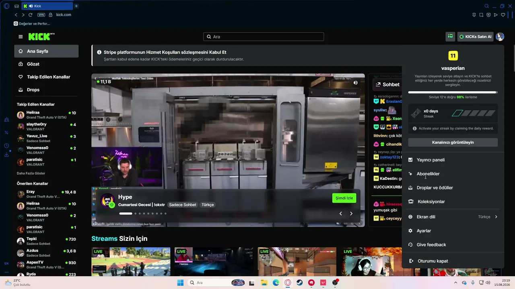Click the Opera menu logo
The height and width of the screenshot is (289, 515).
point(6,6)
